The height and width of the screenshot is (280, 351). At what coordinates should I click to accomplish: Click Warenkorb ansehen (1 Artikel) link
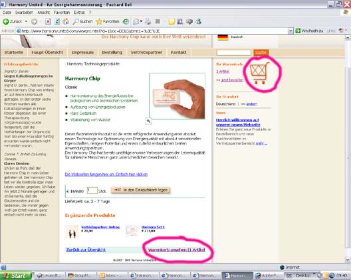tap(176, 250)
